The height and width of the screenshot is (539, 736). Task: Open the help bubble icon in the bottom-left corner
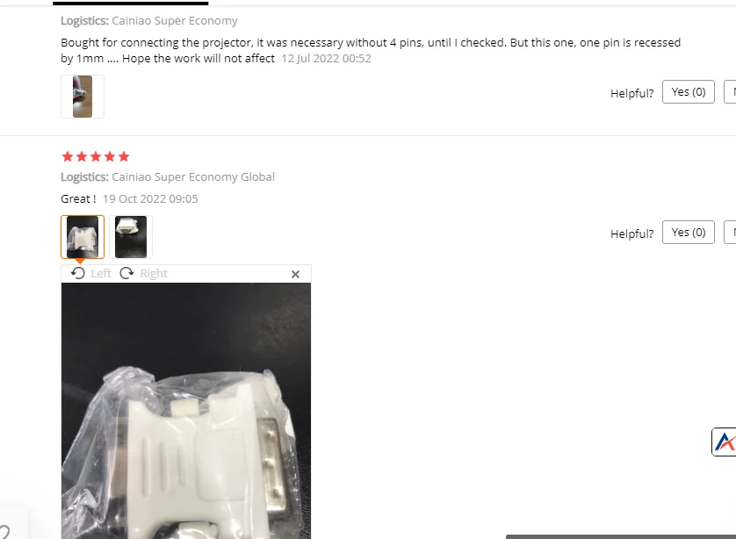coord(4,532)
